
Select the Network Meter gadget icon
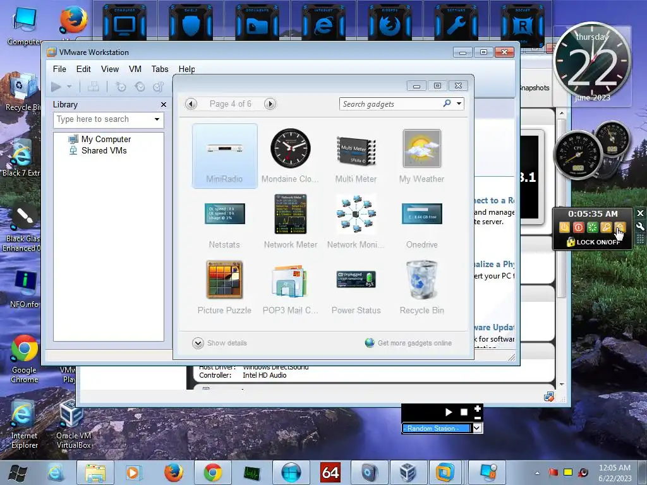291,213
